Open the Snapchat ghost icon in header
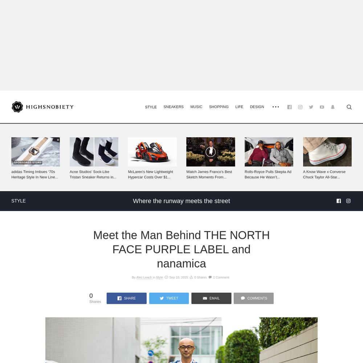The image size is (363, 363). click(x=333, y=107)
